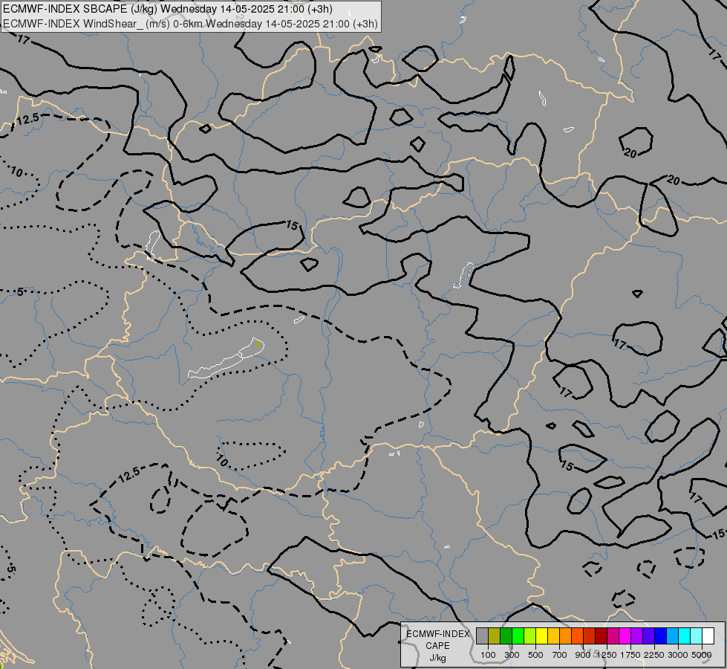Choose the sky blue legend swatch

[x=672, y=636]
